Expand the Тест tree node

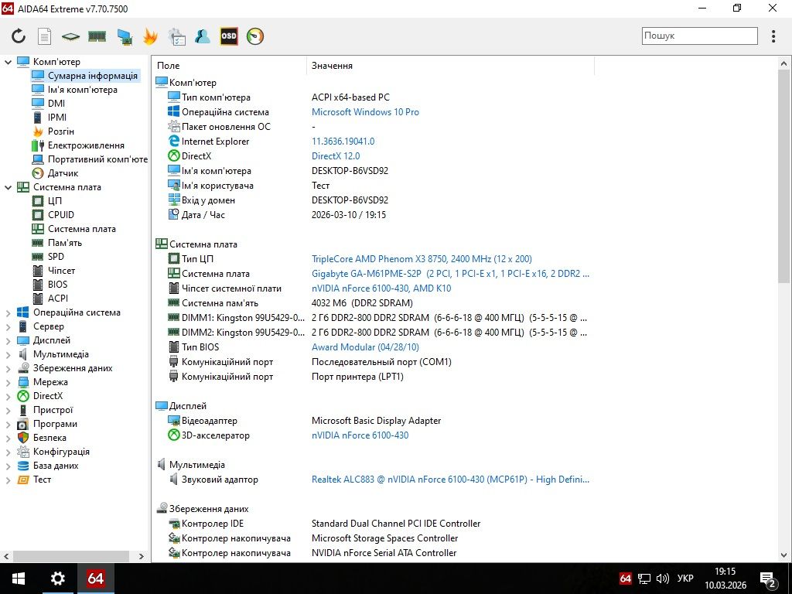coord(8,480)
